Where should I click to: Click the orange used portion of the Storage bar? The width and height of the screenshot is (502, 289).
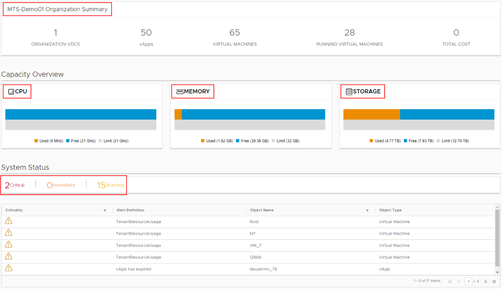pos(371,114)
